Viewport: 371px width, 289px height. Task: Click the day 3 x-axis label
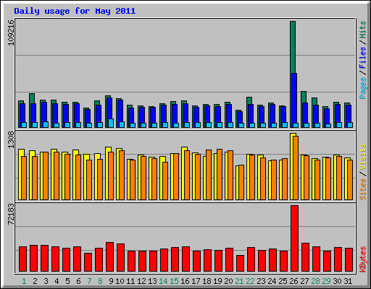pyautogui.click(x=46, y=281)
